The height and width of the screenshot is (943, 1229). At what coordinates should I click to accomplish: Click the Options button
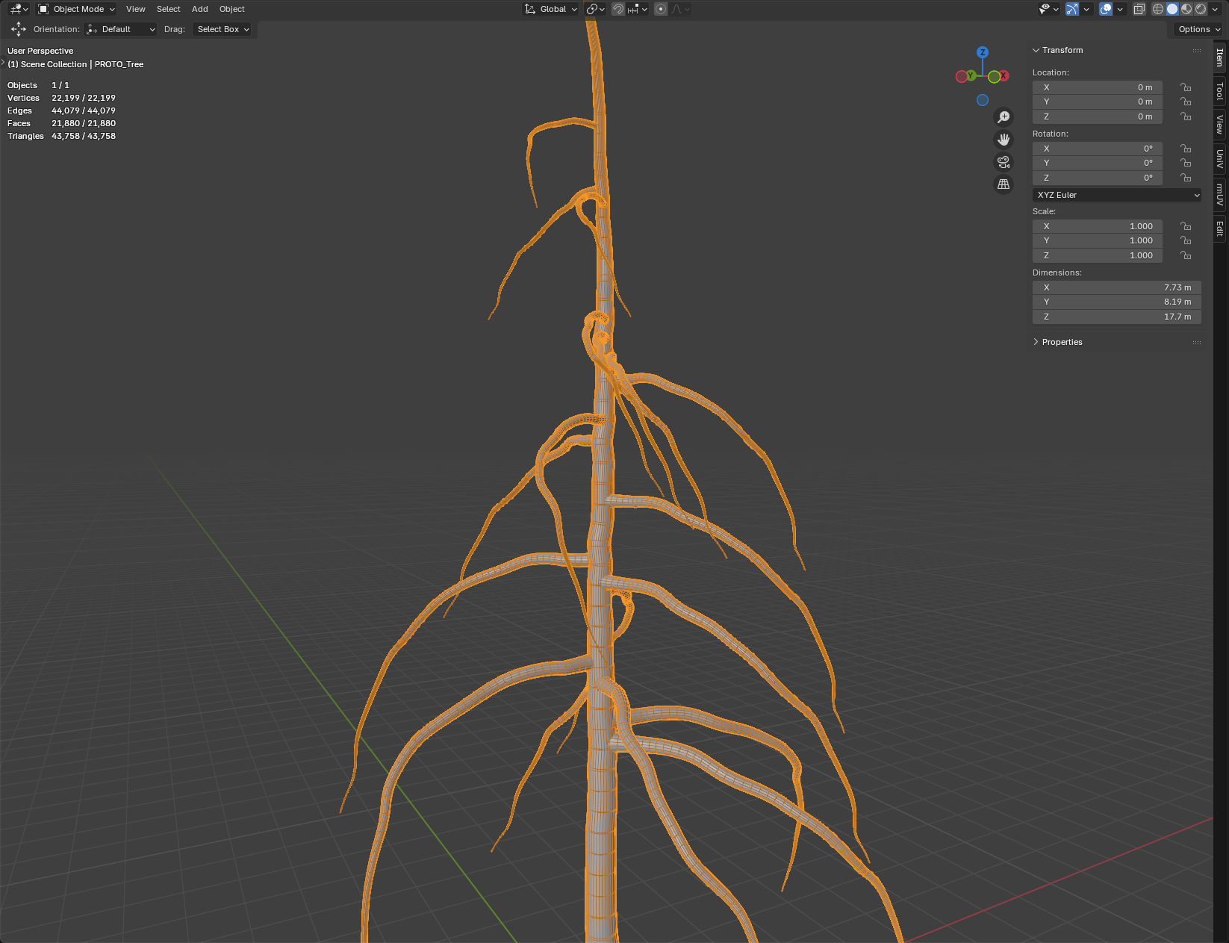(x=1198, y=29)
